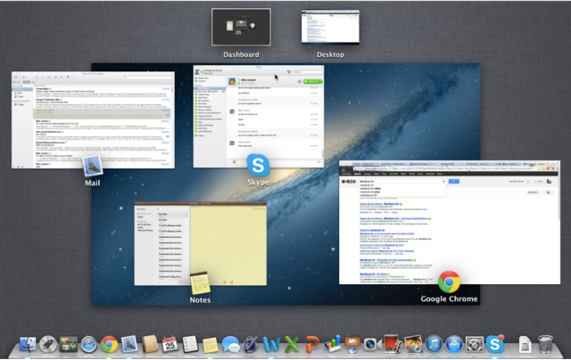Open System Preferences gear icon in dock
The width and height of the screenshot is (571, 360).
point(474,344)
